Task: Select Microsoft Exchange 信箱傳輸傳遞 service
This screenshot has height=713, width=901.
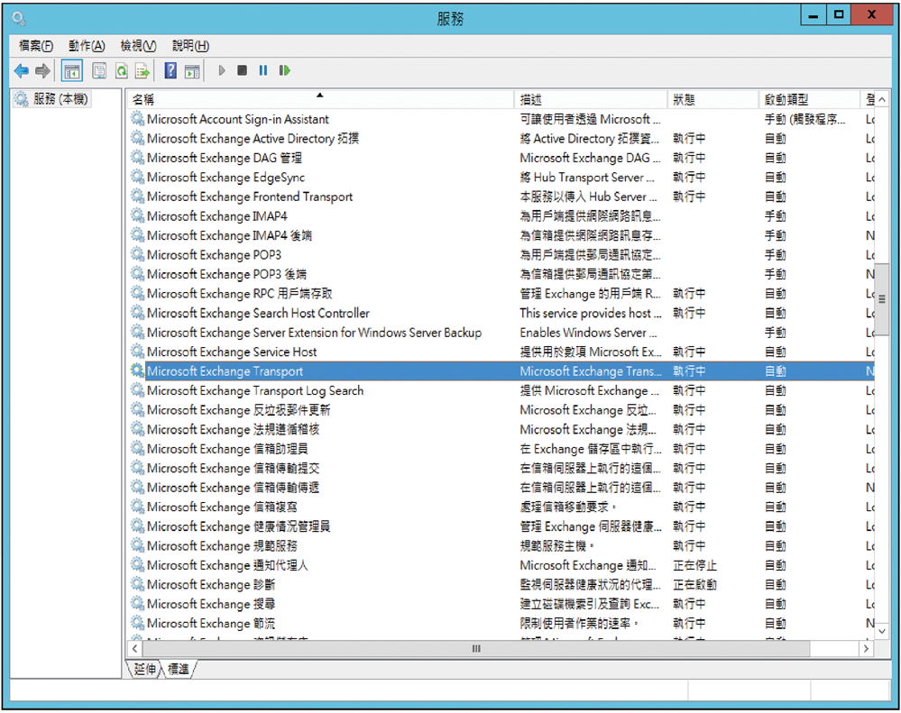Action: click(500, 488)
